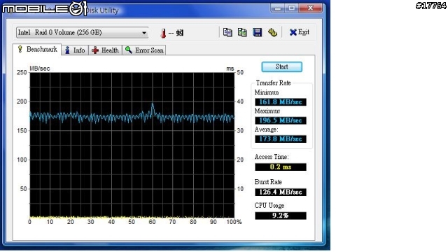Open the Intel Raid 0 Volume drive dropdown
The height and width of the screenshot is (252, 448).
click(83, 33)
